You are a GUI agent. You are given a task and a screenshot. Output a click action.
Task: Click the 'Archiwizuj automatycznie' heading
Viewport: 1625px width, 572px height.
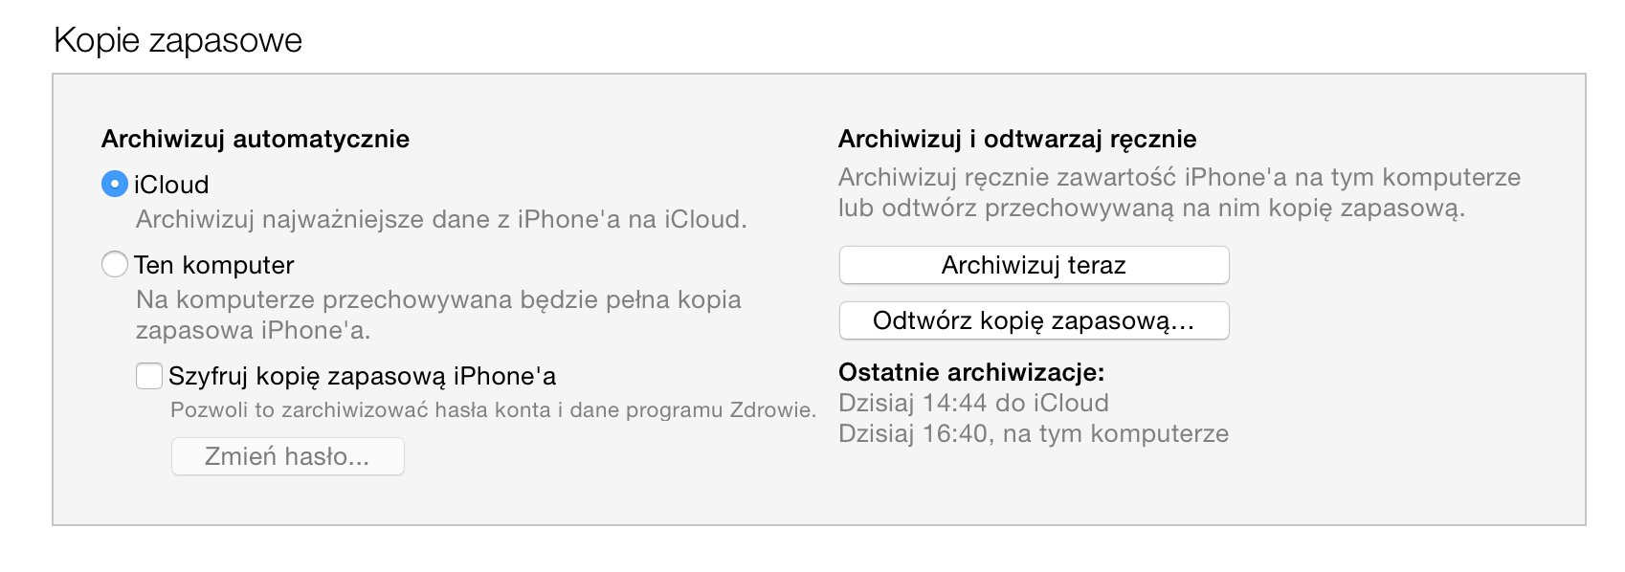256,140
